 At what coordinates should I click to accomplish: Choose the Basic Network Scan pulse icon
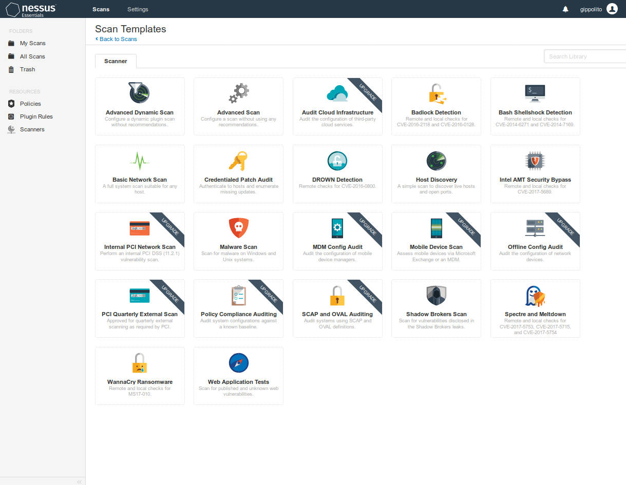click(139, 161)
